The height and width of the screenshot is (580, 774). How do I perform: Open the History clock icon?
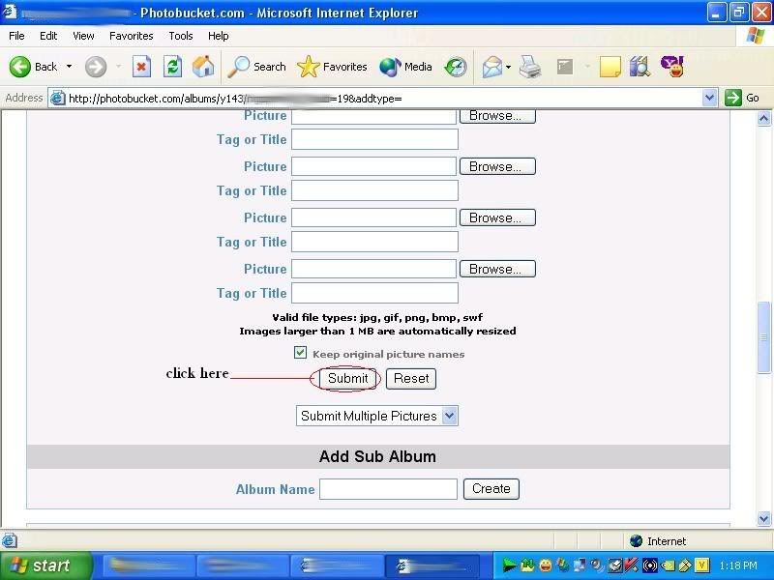[455, 67]
